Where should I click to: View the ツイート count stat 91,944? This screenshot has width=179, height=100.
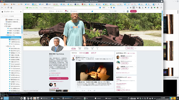click(x=74, y=48)
